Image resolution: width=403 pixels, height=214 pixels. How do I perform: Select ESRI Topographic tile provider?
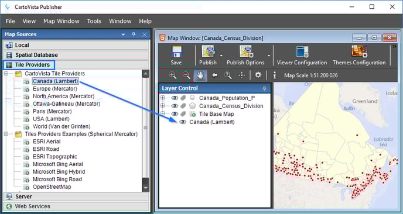click(54, 157)
